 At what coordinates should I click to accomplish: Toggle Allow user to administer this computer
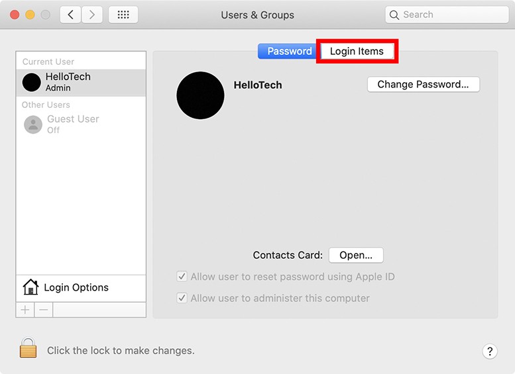point(182,298)
